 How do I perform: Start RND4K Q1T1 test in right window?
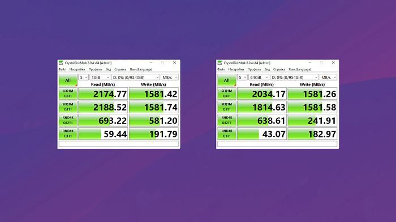(x=226, y=134)
